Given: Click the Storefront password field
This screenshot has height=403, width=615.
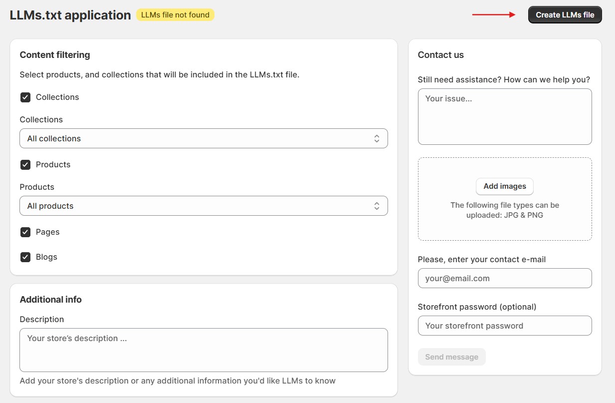Looking at the screenshot, I should click(x=505, y=326).
